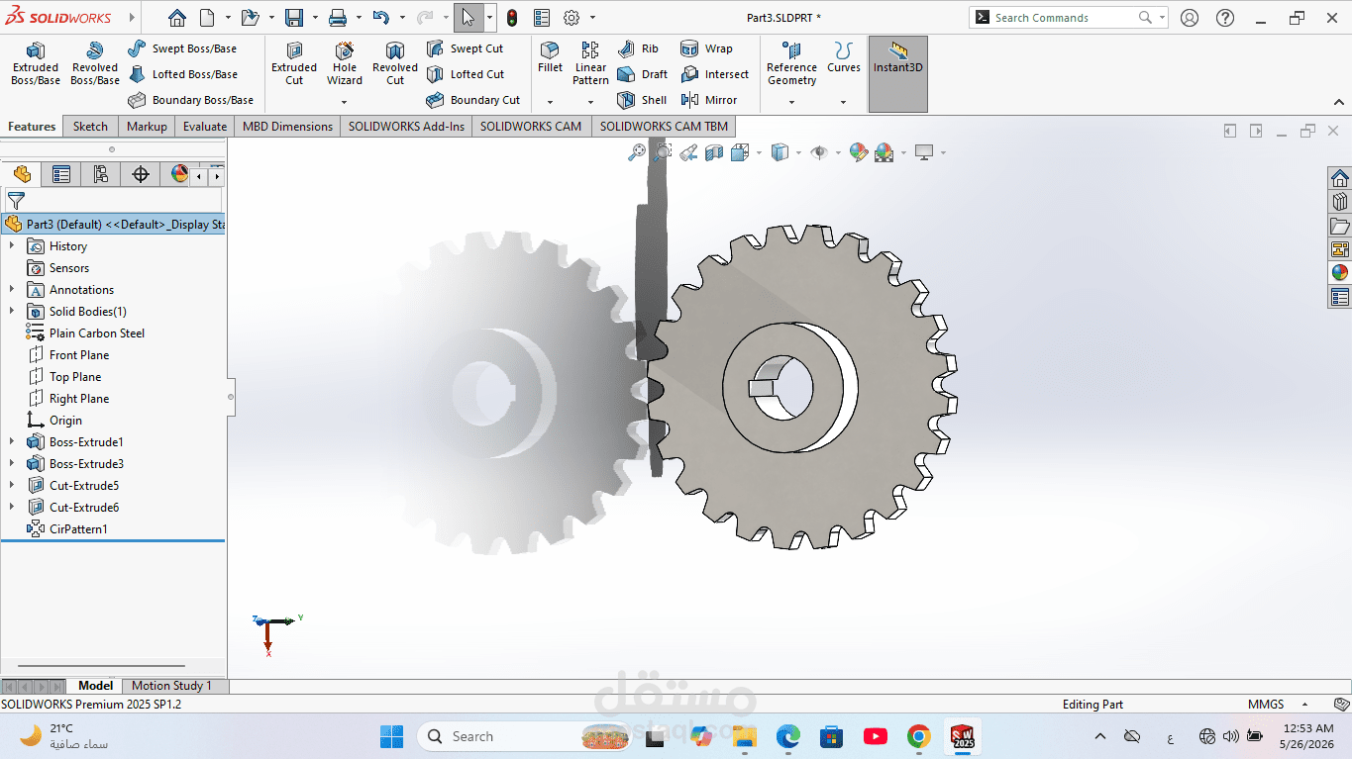Click the Home icon in the top toolbar
1352x759 pixels.
(176, 18)
